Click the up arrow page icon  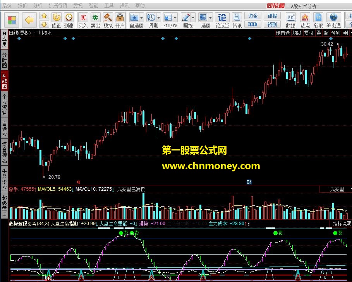(x=44, y=16)
